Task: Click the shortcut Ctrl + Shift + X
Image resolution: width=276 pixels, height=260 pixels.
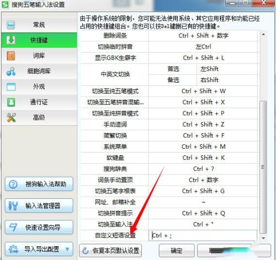Action: coord(203,102)
